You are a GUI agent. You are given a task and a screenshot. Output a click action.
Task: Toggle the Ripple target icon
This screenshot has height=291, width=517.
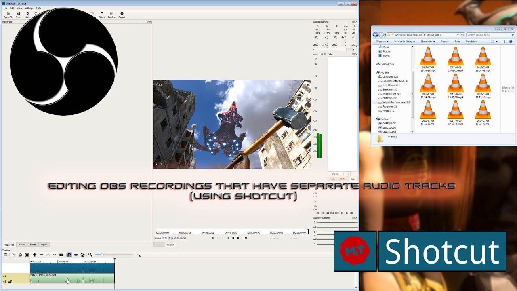coord(83,255)
